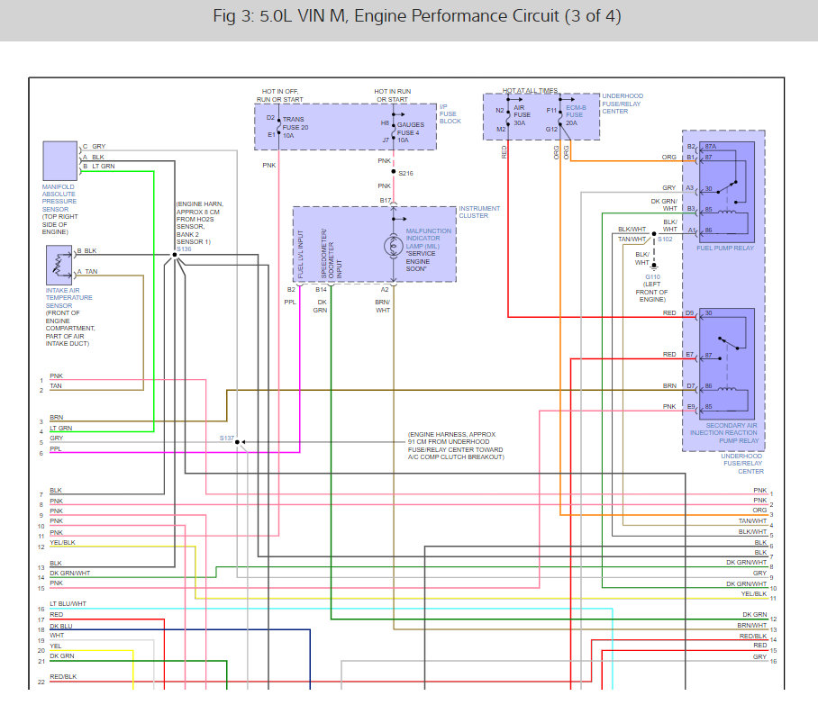Click the S216 splice dot
This screenshot has width=818, height=714.
point(394,172)
